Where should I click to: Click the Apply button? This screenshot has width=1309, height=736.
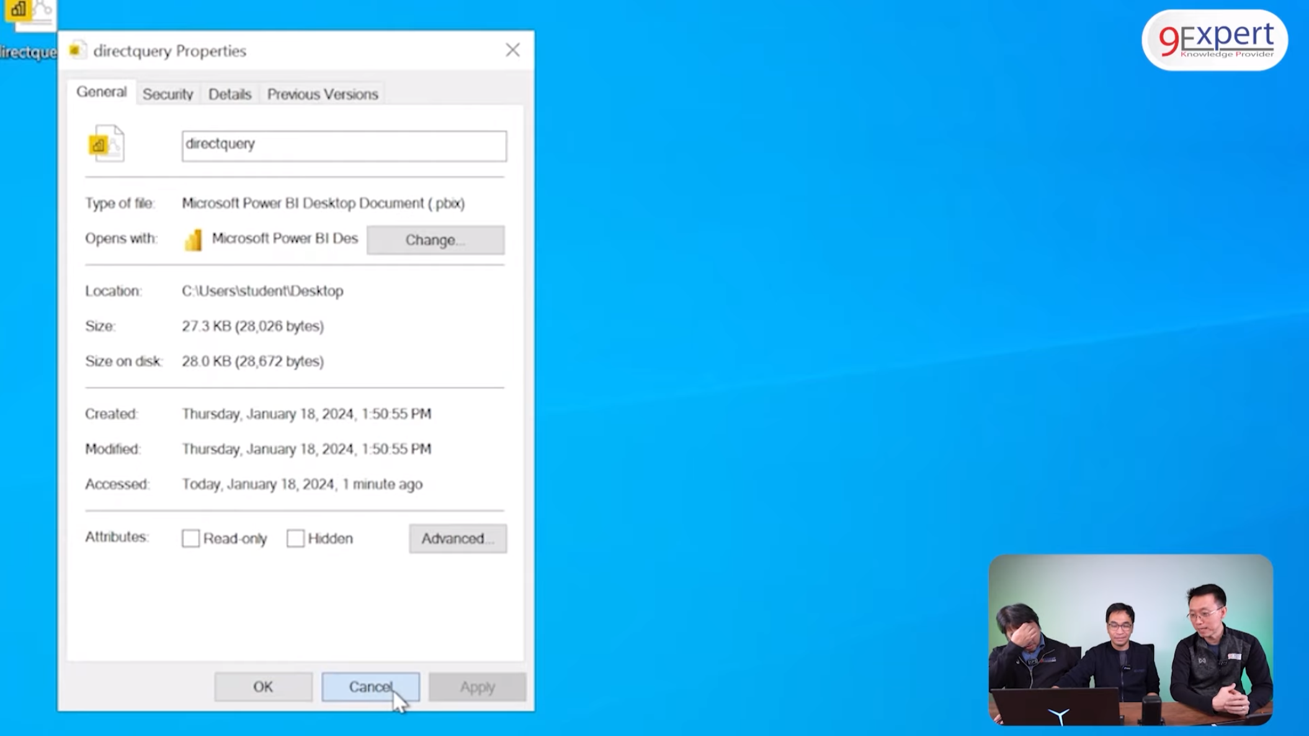pyautogui.click(x=478, y=686)
